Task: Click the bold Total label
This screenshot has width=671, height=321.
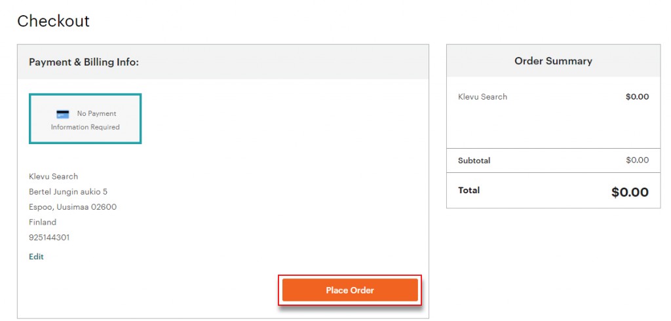Action: point(469,191)
